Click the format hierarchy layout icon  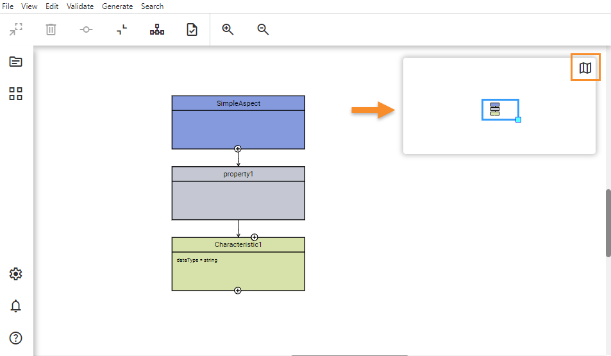tap(157, 30)
